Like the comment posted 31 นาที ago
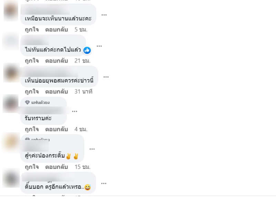Screen dimensions: 276x201 tap(32, 92)
